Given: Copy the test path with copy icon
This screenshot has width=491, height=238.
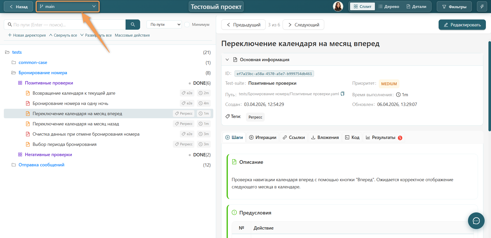Looking at the screenshot, I should click(343, 94).
